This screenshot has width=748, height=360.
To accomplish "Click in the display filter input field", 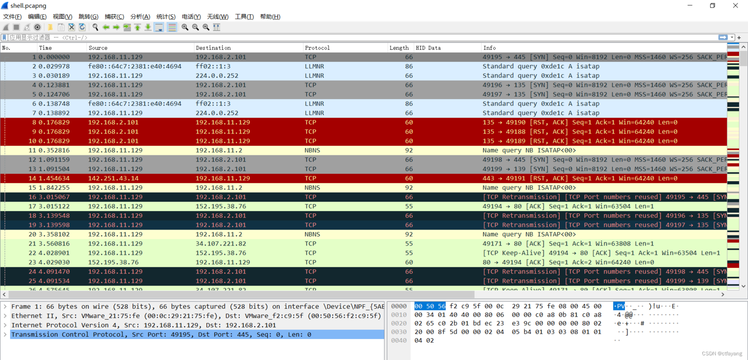I will click(349, 37).
